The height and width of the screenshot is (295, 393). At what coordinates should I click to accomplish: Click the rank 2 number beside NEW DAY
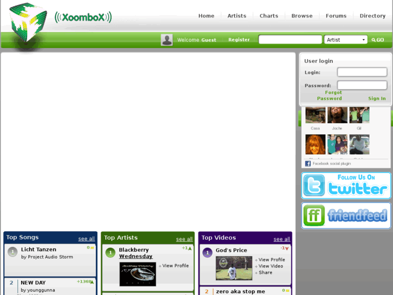coord(11,283)
